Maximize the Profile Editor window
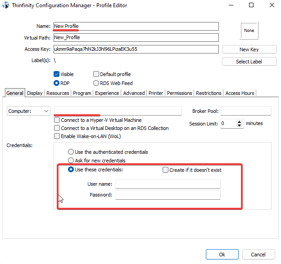The width and height of the screenshot is (281, 264). click(251, 5)
